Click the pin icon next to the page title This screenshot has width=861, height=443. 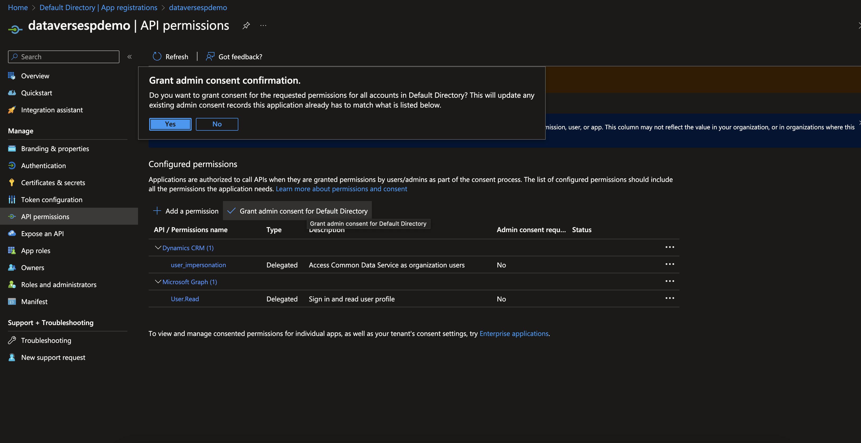pyautogui.click(x=246, y=25)
